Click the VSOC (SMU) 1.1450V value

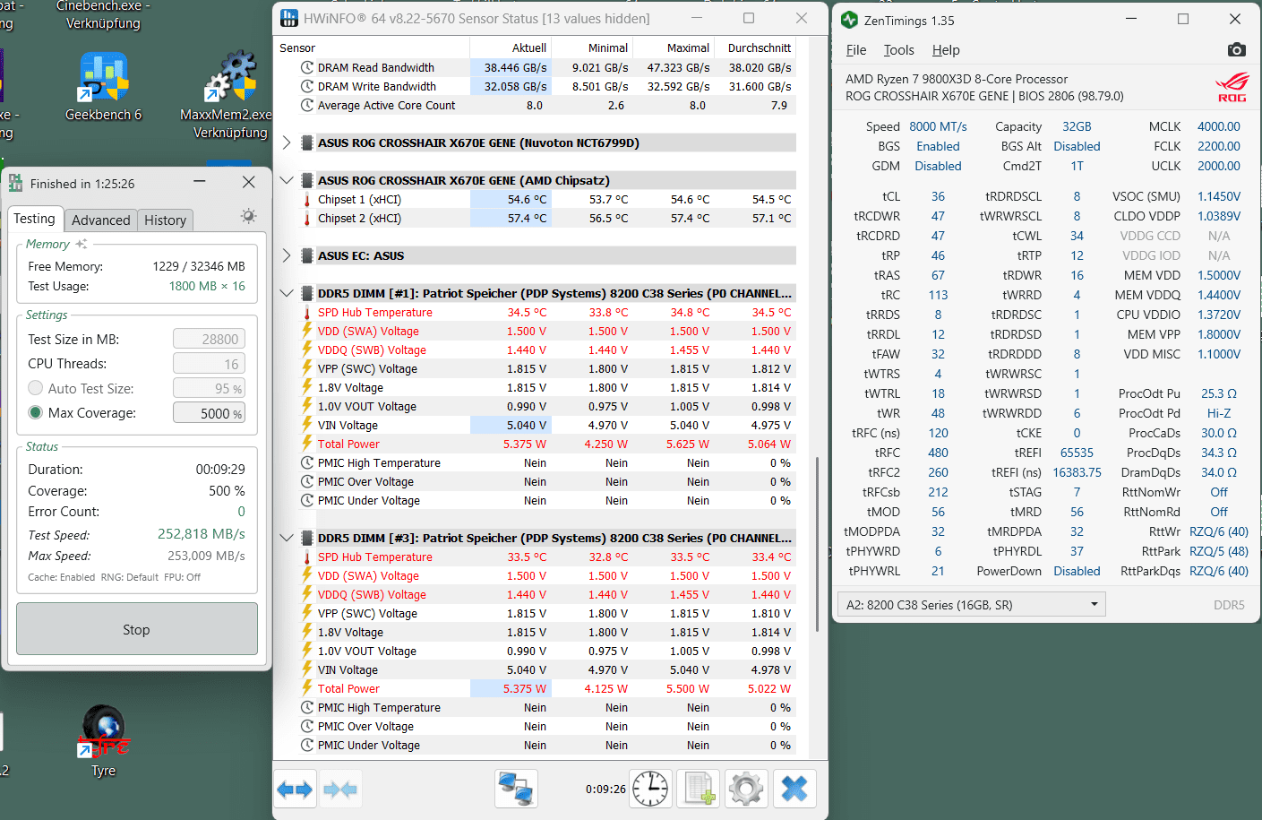pyautogui.click(x=1219, y=196)
